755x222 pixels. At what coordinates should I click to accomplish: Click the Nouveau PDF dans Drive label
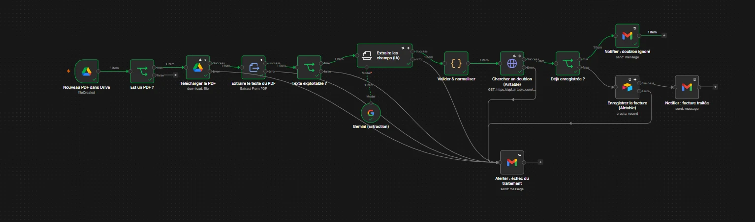(x=87, y=87)
